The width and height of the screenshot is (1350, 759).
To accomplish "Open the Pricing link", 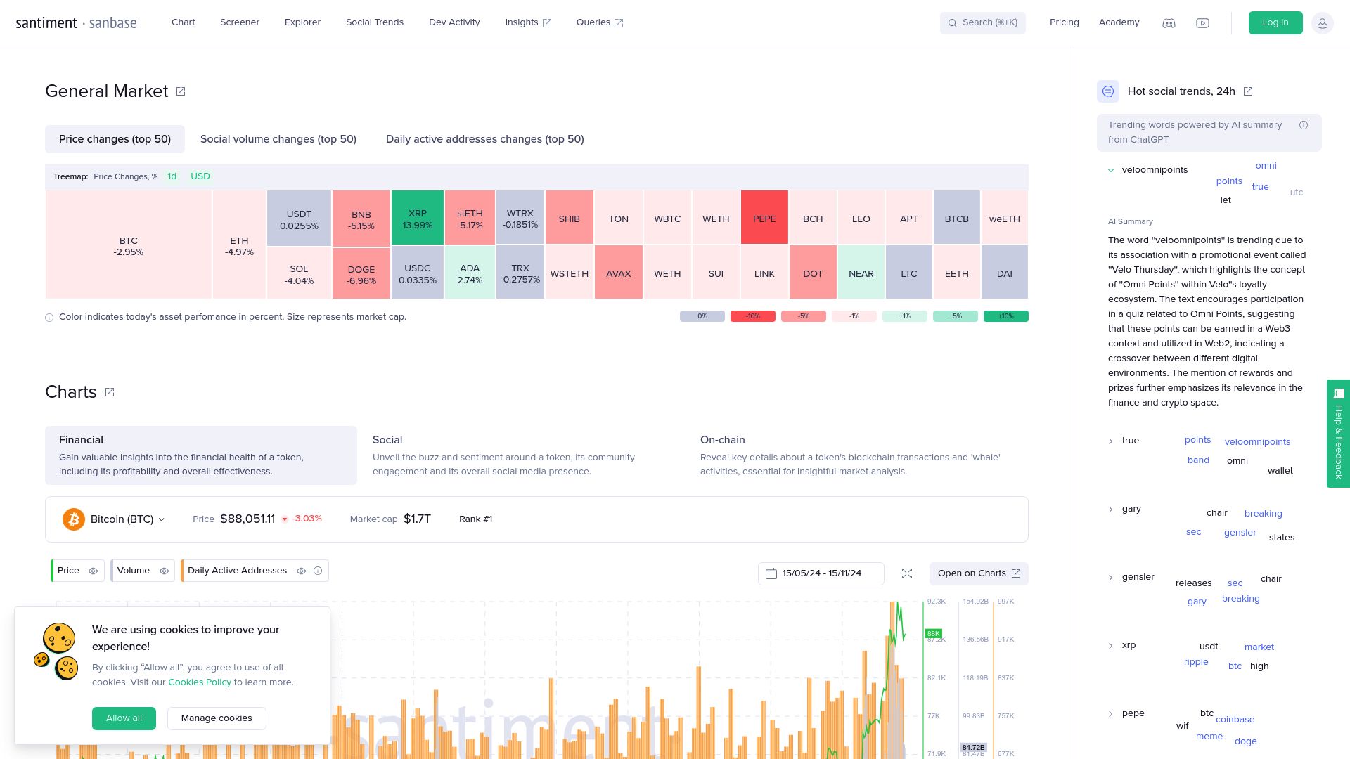I will coord(1064,22).
